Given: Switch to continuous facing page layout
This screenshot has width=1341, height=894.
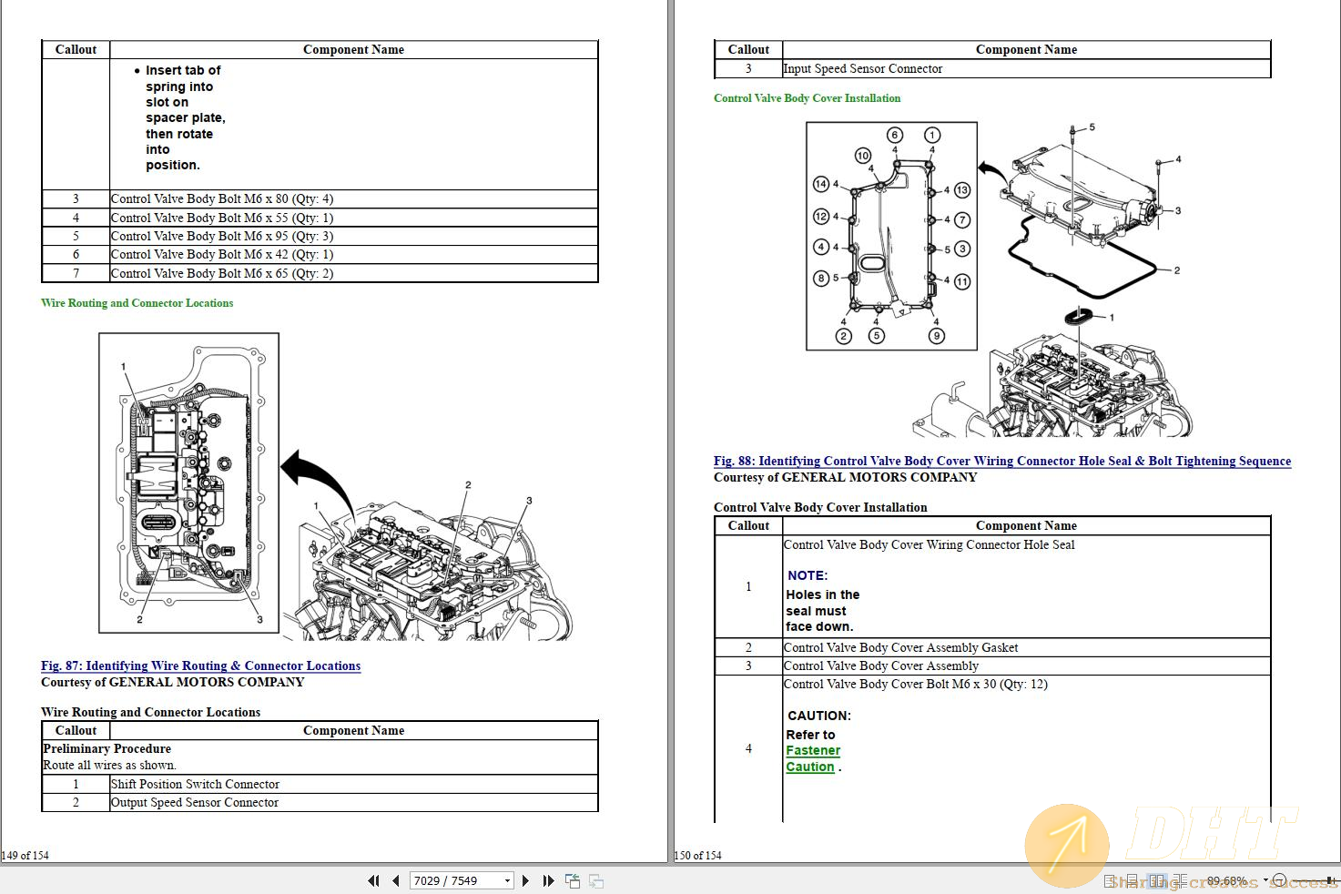Looking at the screenshot, I should pos(1180,880).
